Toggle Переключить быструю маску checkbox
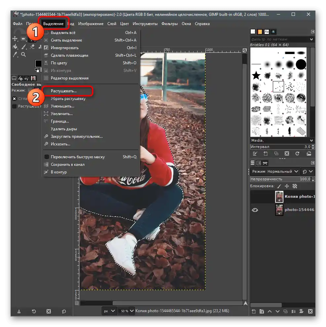The width and height of the screenshot is (326, 327). (47, 157)
